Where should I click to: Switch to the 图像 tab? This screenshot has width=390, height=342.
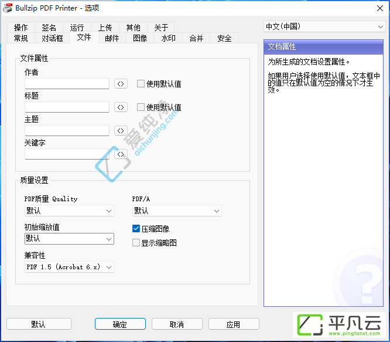point(140,38)
